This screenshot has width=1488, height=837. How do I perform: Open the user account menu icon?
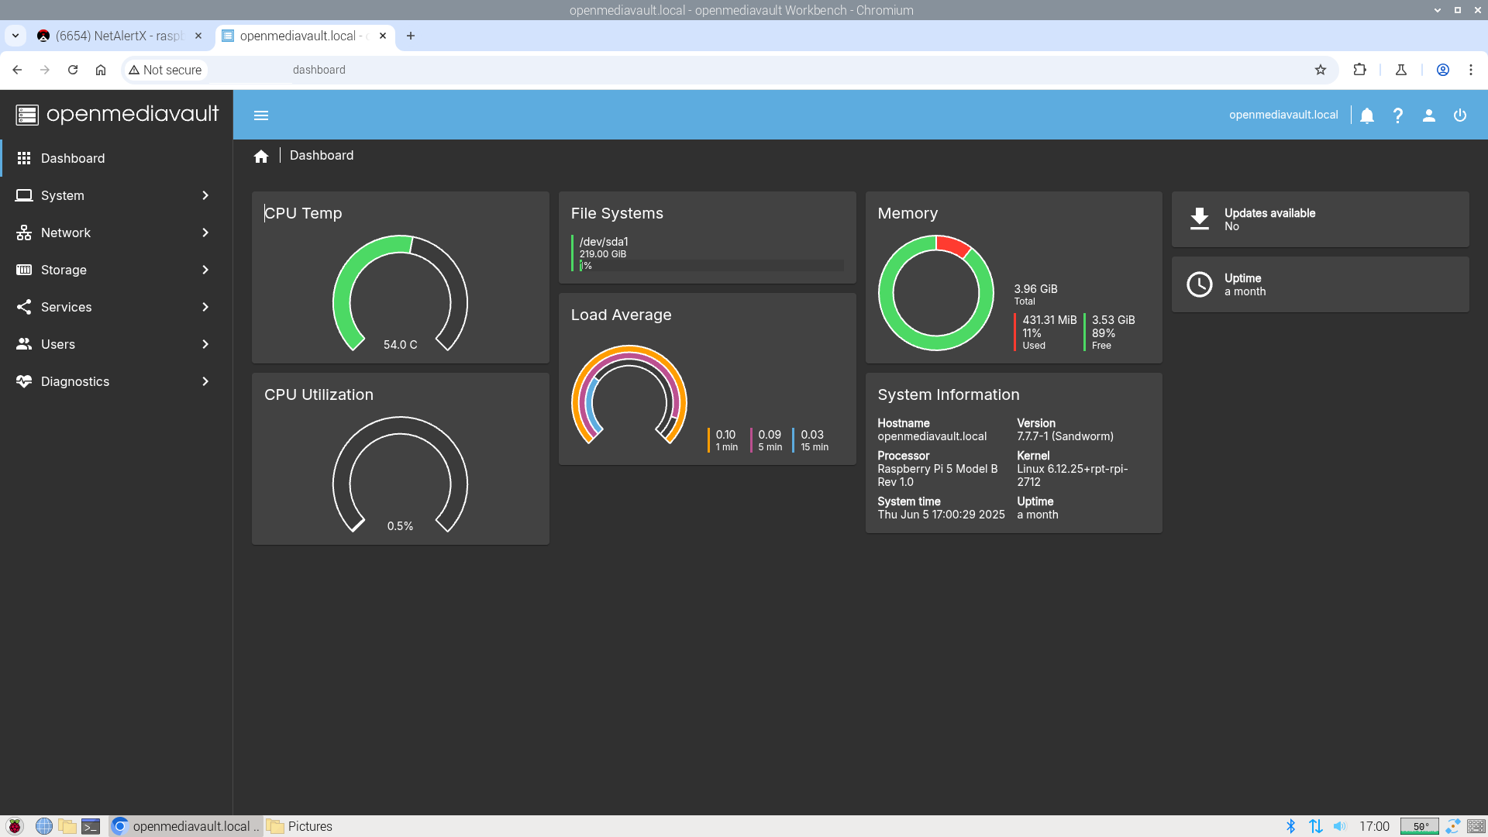click(x=1429, y=115)
